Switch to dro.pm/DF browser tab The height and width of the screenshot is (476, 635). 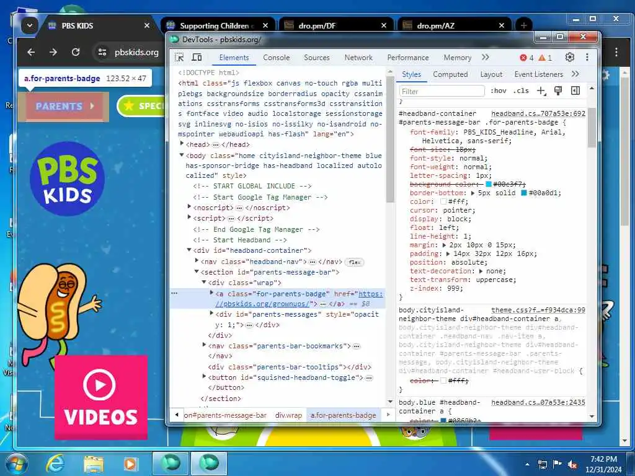335,25
